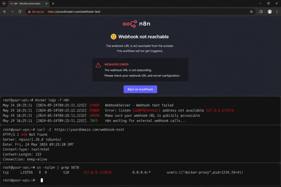Click 'The webhook URL is not responding.' text

(128, 70)
